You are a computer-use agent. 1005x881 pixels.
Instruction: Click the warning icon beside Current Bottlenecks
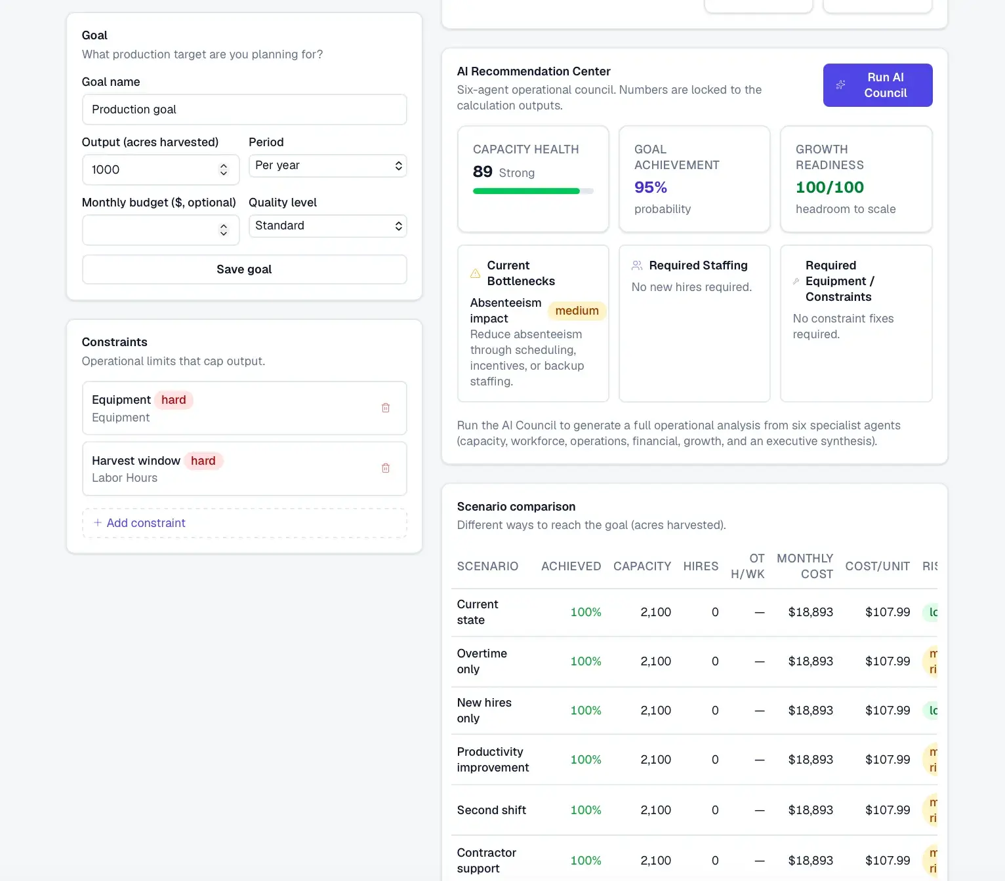click(476, 273)
